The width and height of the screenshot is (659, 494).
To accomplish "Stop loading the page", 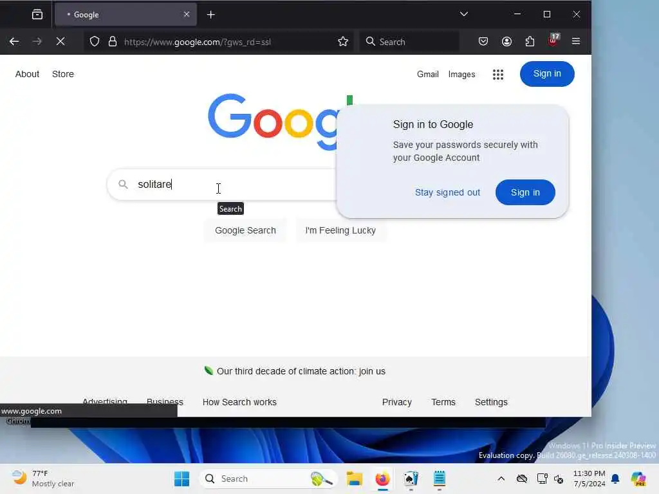I will click(60, 41).
